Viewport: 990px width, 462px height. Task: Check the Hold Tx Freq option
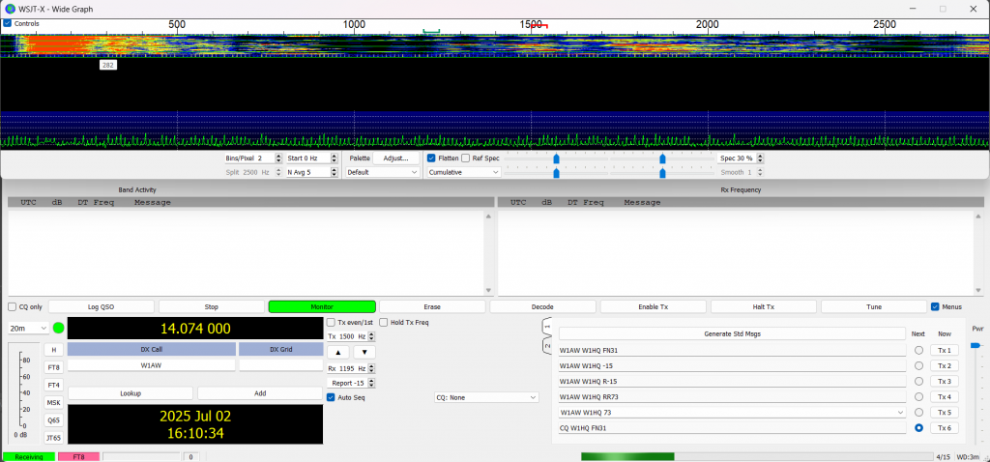click(x=384, y=322)
